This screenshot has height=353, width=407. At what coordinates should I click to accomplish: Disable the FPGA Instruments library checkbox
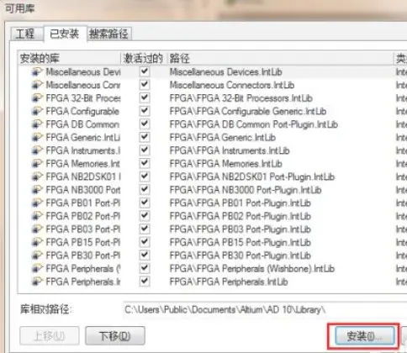(145, 150)
